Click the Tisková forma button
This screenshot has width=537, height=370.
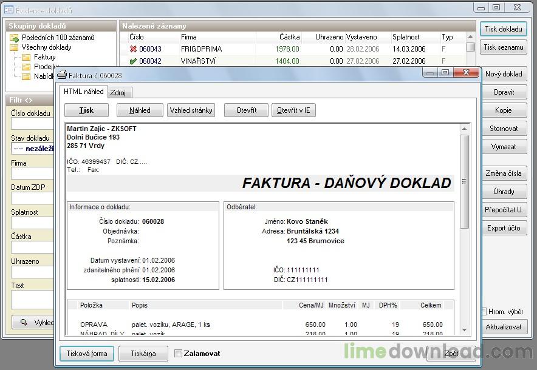[x=87, y=354]
